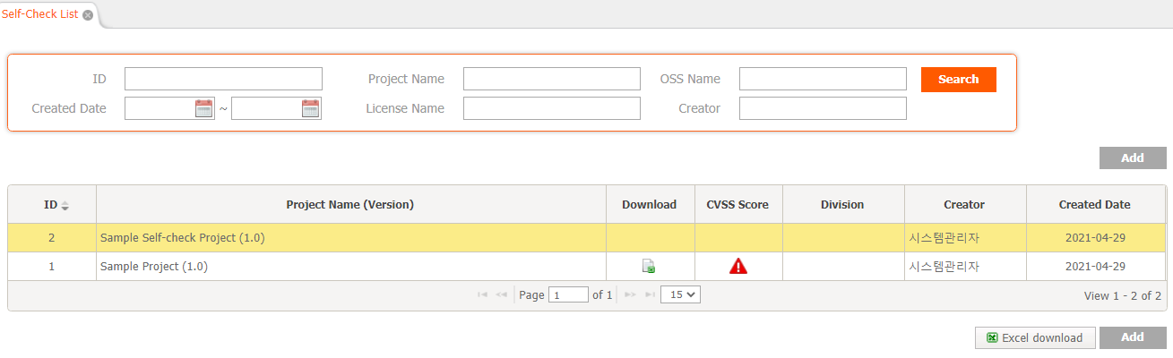
Task: Click the page number input box
Action: (x=568, y=294)
